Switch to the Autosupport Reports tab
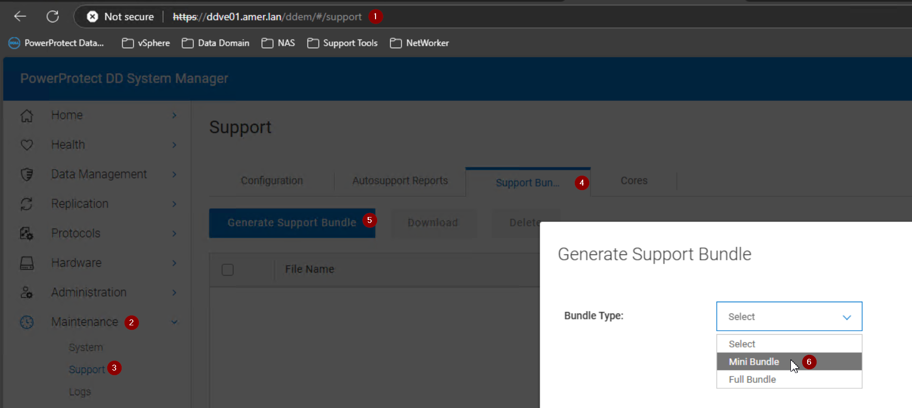 point(400,181)
